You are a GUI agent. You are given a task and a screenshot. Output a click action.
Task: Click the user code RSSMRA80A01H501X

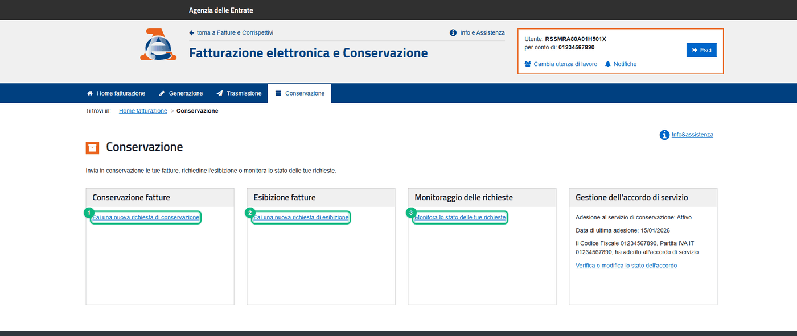click(x=576, y=39)
